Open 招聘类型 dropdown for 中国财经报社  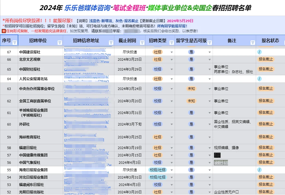[x=172, y=69]
